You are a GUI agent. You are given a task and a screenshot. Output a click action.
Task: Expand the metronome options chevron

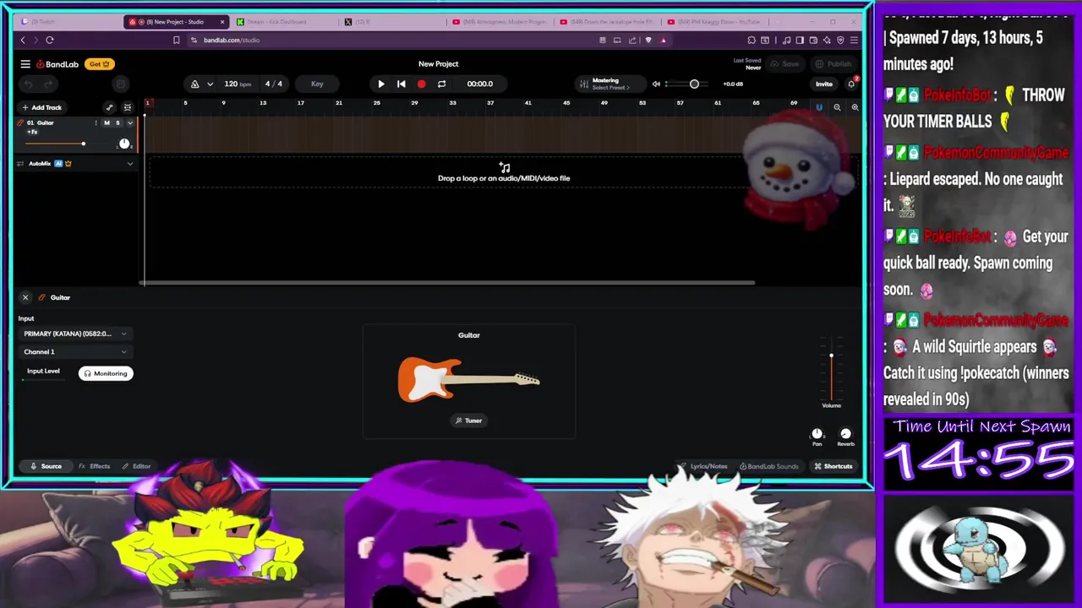coord(210,84)
